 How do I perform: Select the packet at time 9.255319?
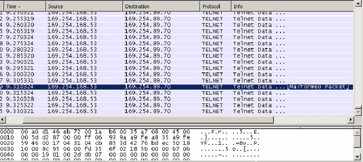tap(177, 19)
